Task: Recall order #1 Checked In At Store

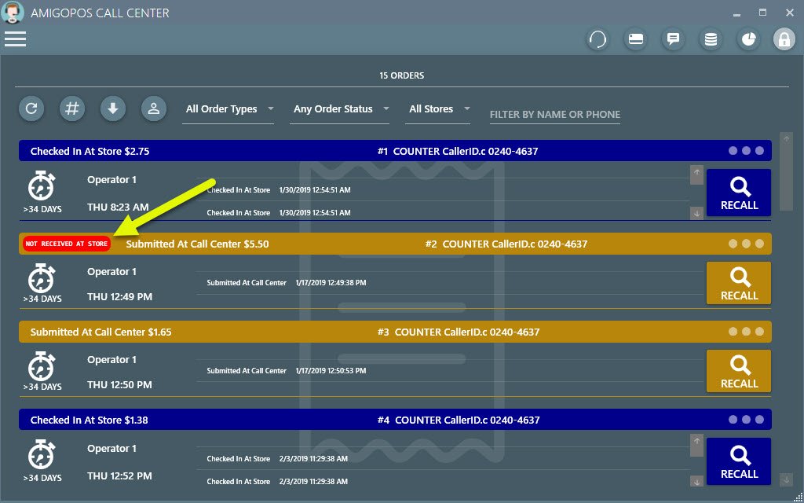Action: (739, 193)
